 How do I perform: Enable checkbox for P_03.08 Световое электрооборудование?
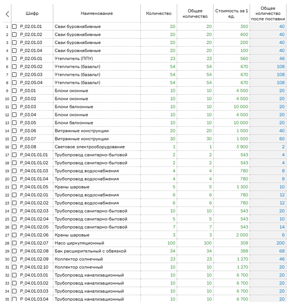coord(14,147)
